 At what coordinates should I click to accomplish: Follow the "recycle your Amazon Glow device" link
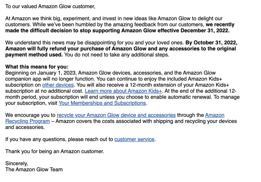coord(116,115)
